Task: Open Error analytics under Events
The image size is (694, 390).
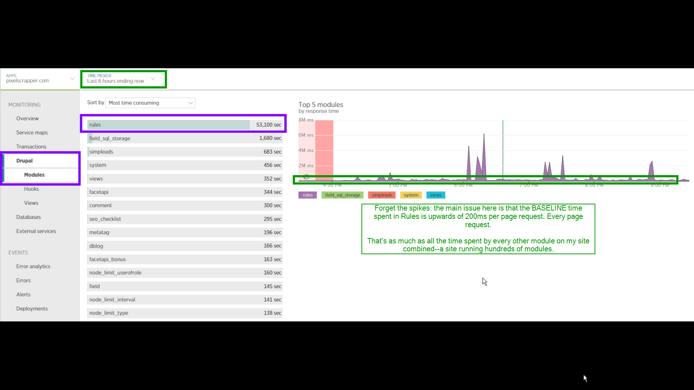Action: coord(33,266)
